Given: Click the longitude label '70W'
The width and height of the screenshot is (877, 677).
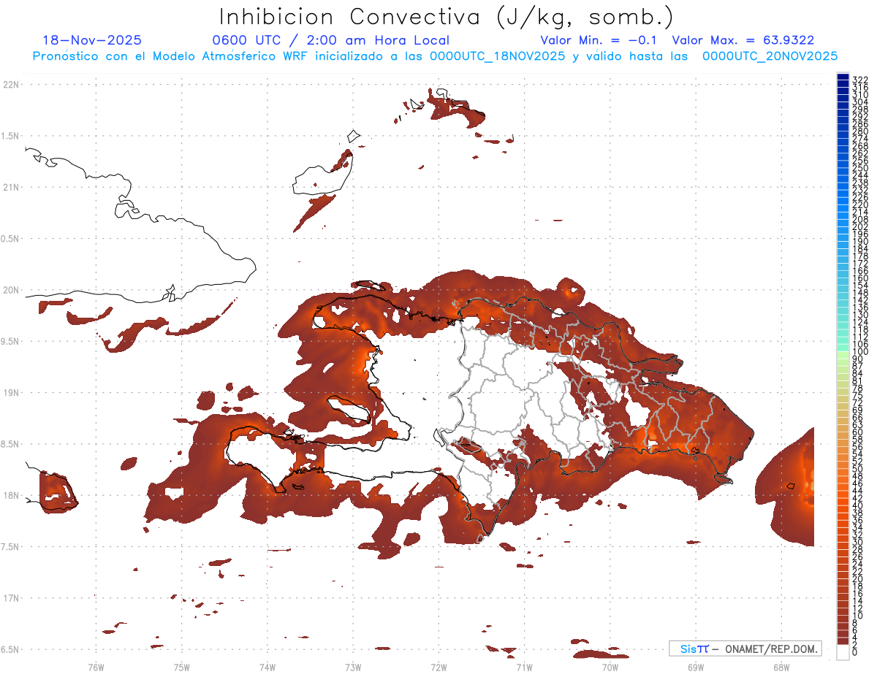Looking at the screenshot, I should pos(610,667).
